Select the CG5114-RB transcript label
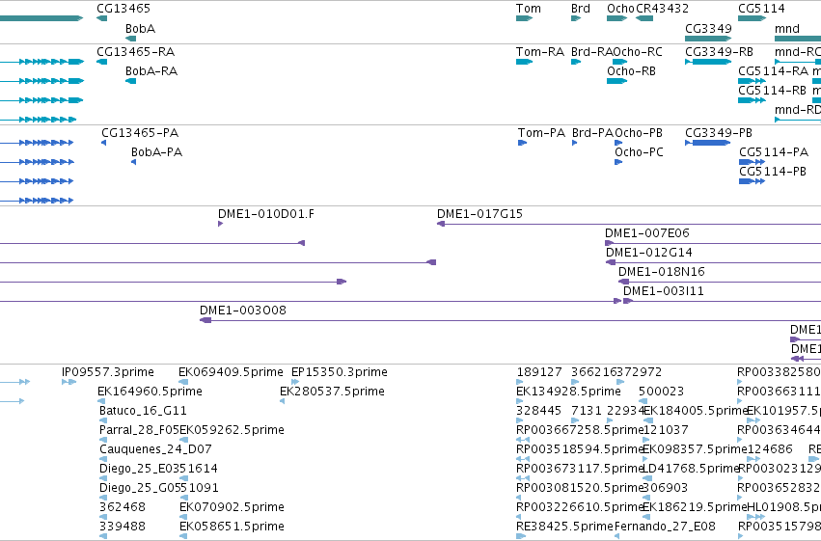Viewport: 821px width, 541px height. click(x=773, y=91)
